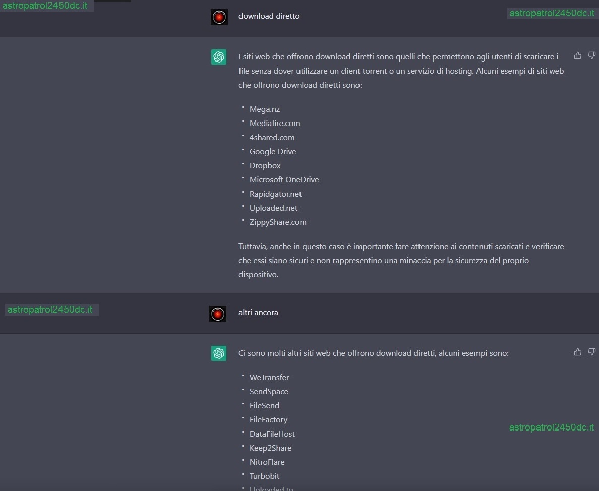599x491 pixels.
Task: Click thumbs down on the first response
Action: (592, 56)
